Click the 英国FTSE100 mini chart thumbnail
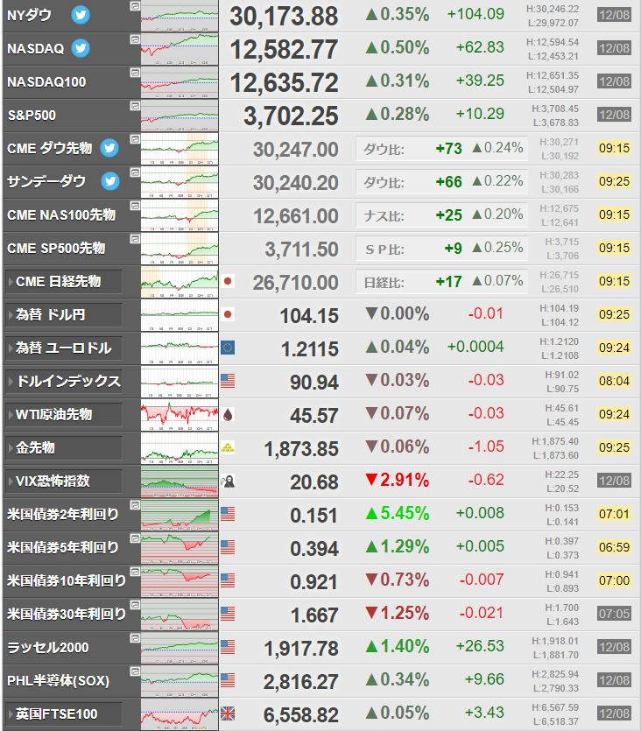The height and width of the screenshot is (731, 641). pos(180,714)
